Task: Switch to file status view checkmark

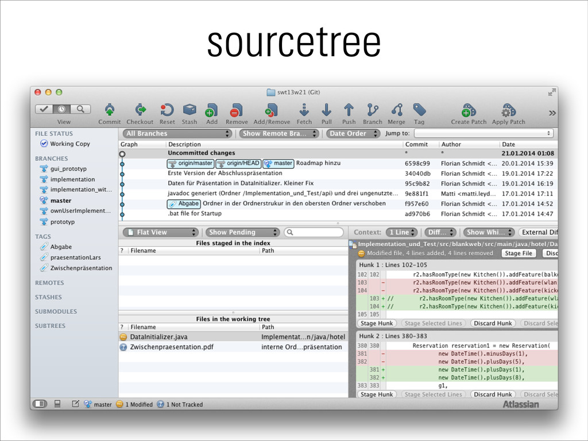Action: click(x=44, y=109)
